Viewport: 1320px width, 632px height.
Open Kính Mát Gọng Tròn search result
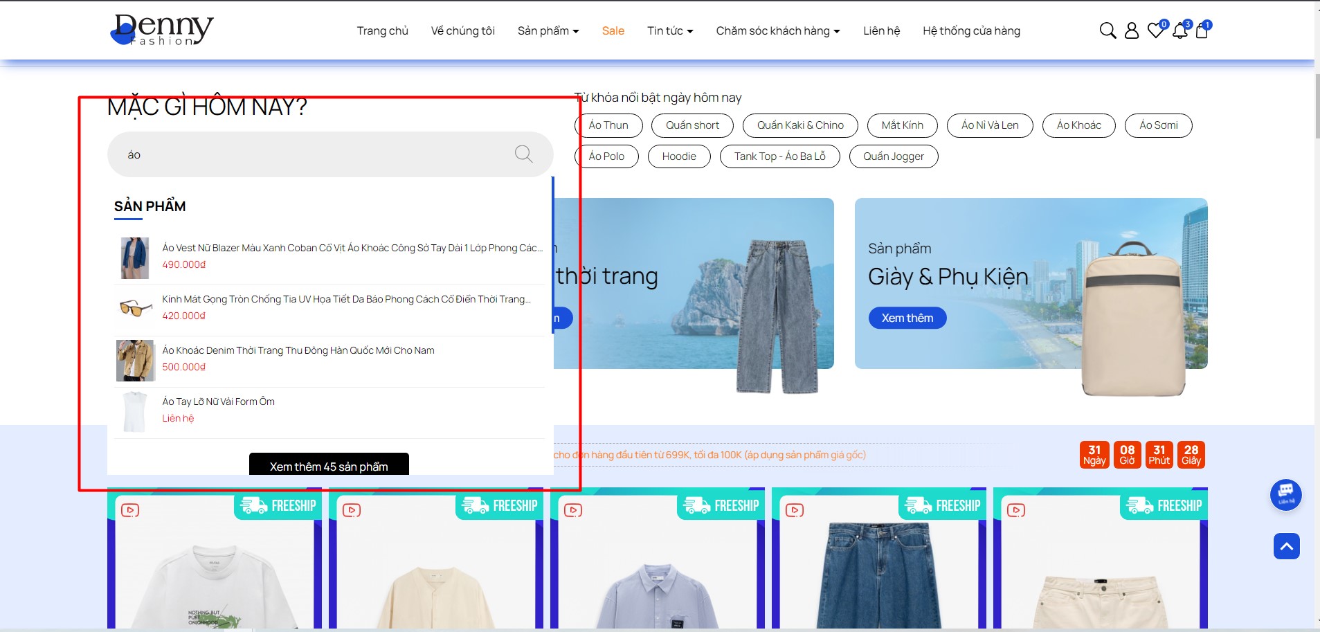(347, 299)
